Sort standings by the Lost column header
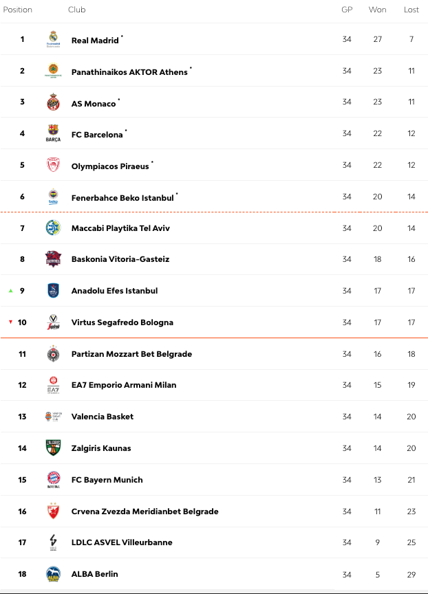Image resolution: width=428 pixels, height=594 pixels. [411, 10]
